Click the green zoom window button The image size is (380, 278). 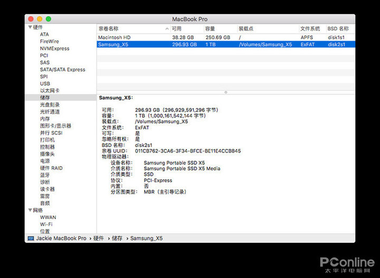[x=48, y=19]
